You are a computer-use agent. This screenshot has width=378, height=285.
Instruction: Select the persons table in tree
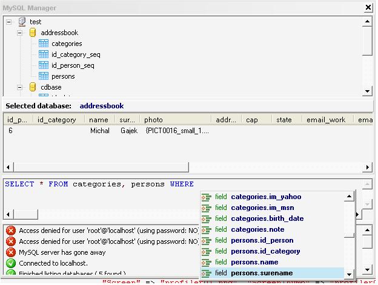[63, 76]
